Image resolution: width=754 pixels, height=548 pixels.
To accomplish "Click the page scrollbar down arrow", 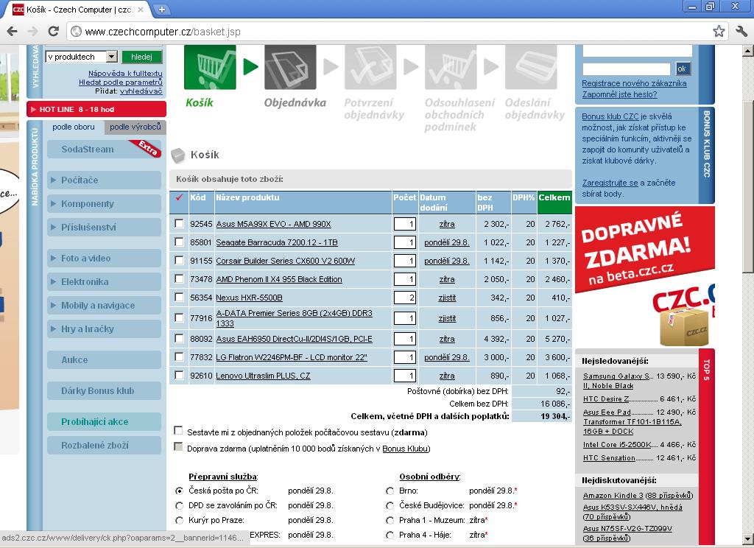I will [x=748, y=538].
